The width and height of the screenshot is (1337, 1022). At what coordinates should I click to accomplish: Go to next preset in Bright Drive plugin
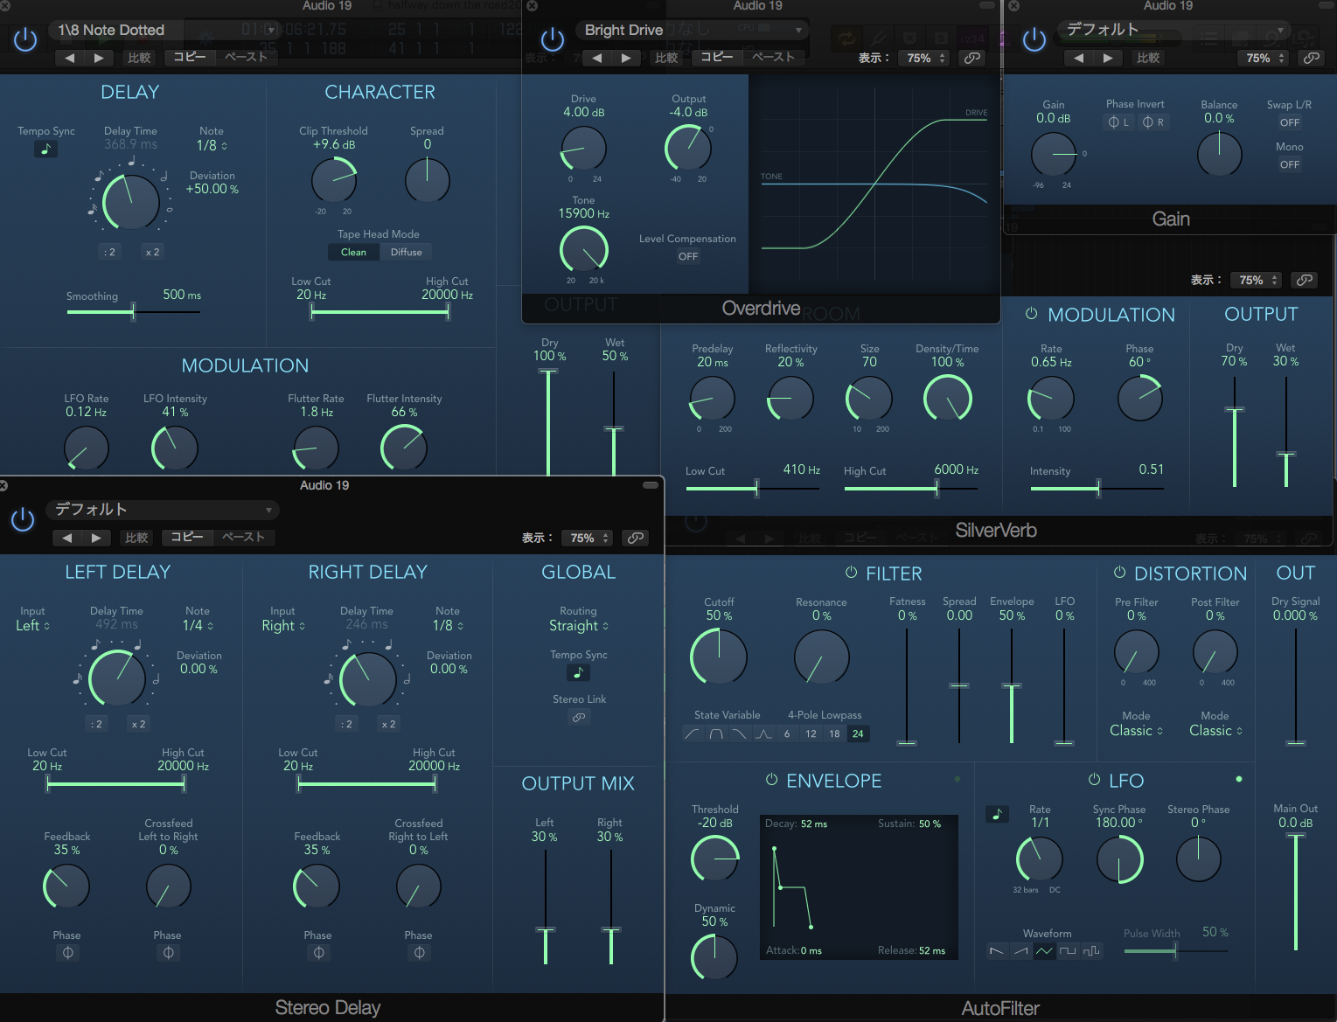[x=626, y=58]
